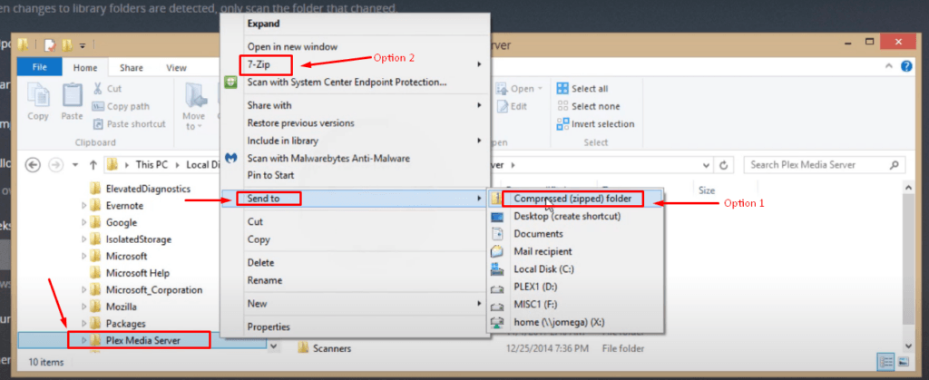
Task: Expand the Google folder node
Action: click(x=83, y=222)
